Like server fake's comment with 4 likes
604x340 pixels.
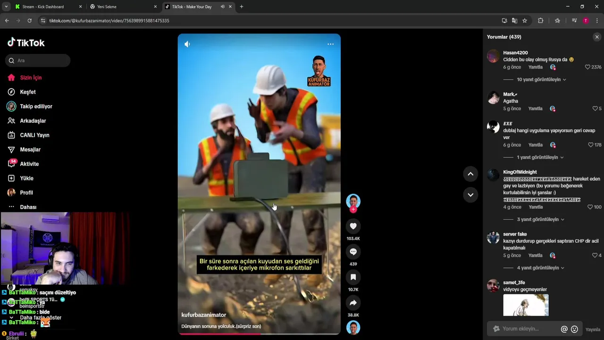[x=595, y=255]
